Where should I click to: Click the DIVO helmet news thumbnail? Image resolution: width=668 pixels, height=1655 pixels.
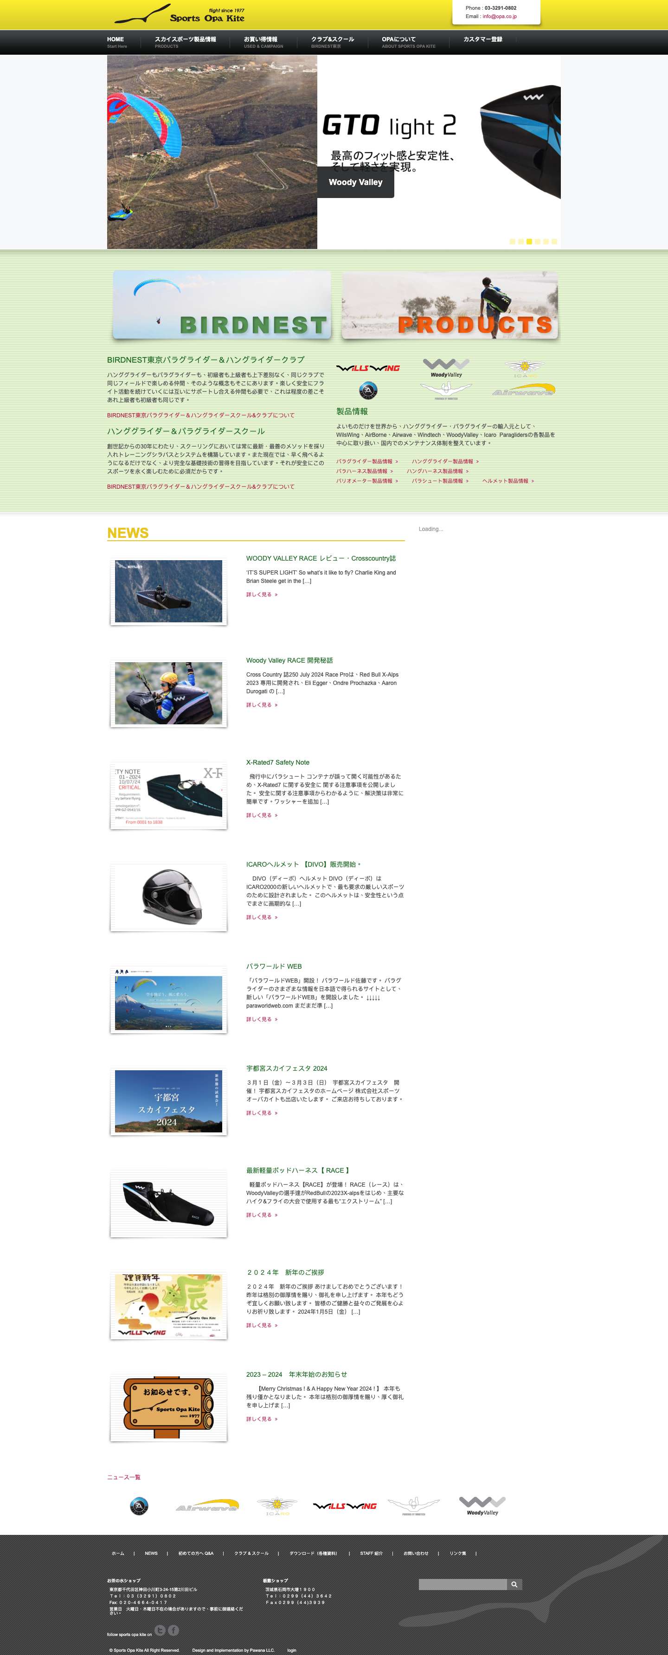click(168, 898)
